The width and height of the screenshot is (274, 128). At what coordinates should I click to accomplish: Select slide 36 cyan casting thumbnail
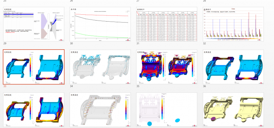(x=233, y=67)
